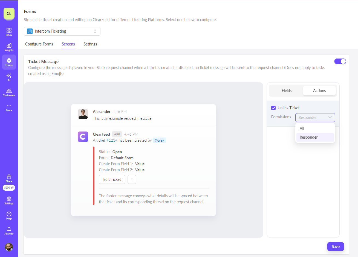Uncheck the Unlink Ticket checkbox
The height and width of the screenshot is (257, 358).
(273, 108)
